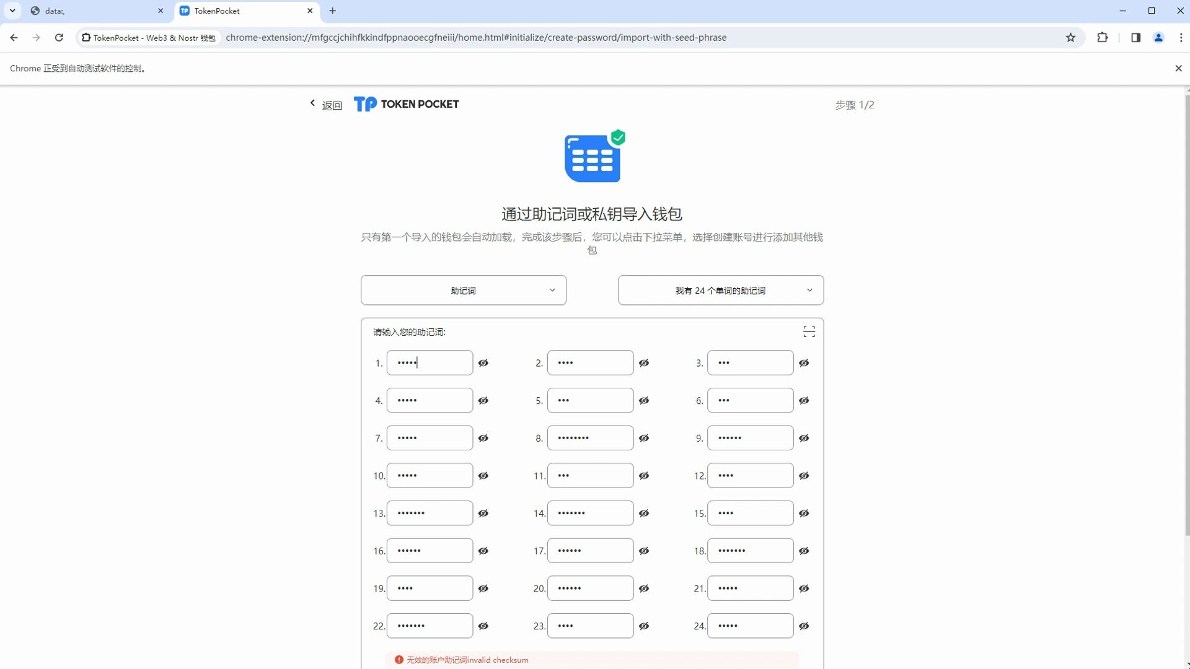Image resolution: width=1190 pixels, height=669 pixels.
Task: Toggle visibility of seed word 1
Action: [485, 362]
